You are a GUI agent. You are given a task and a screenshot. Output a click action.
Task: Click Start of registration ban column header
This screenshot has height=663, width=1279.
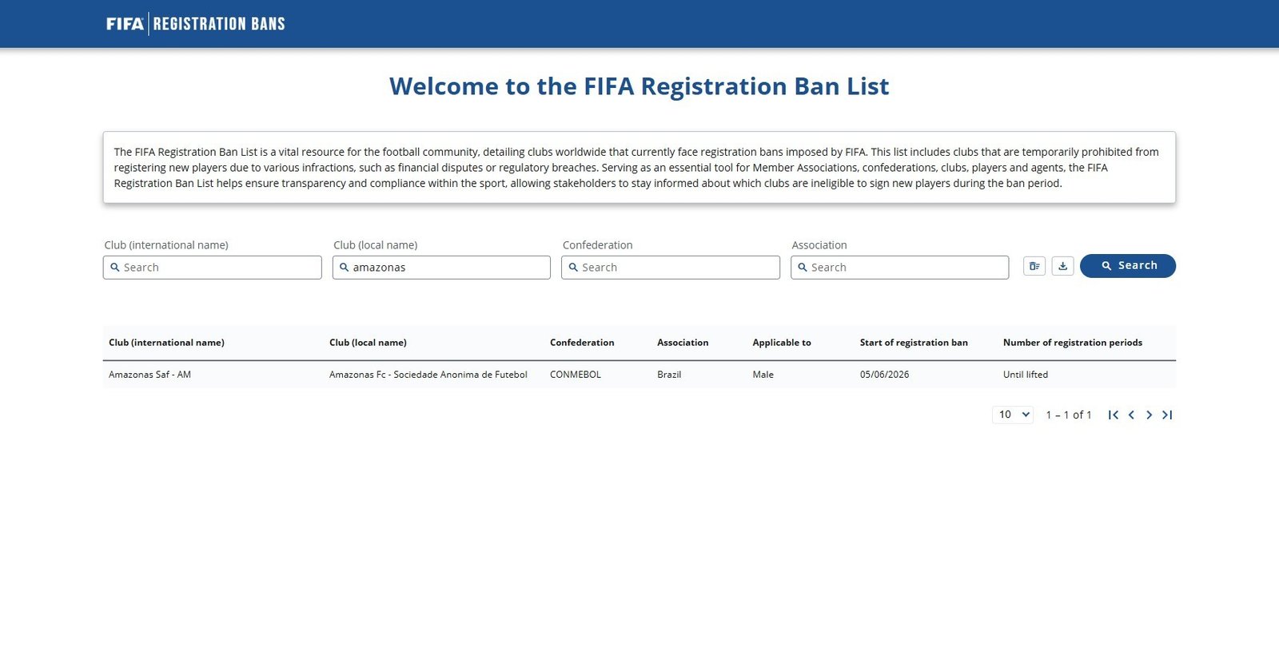[914, 343]
